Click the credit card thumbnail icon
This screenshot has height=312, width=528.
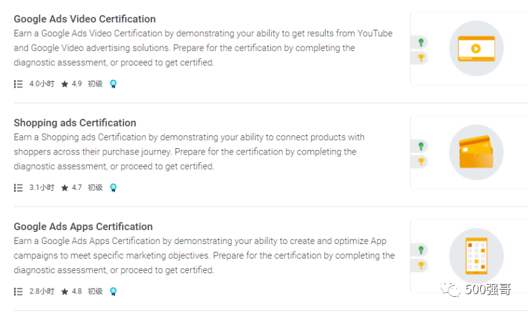(x=476, y=152)
